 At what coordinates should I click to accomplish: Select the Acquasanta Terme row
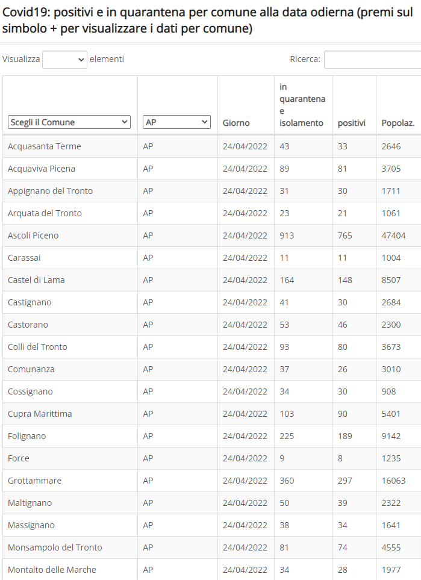(x=211, y=146)
